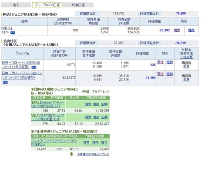
Task: Click 変更 under 再投資 for グローバル3倍3分法
Action: click(x=186, y=67)
